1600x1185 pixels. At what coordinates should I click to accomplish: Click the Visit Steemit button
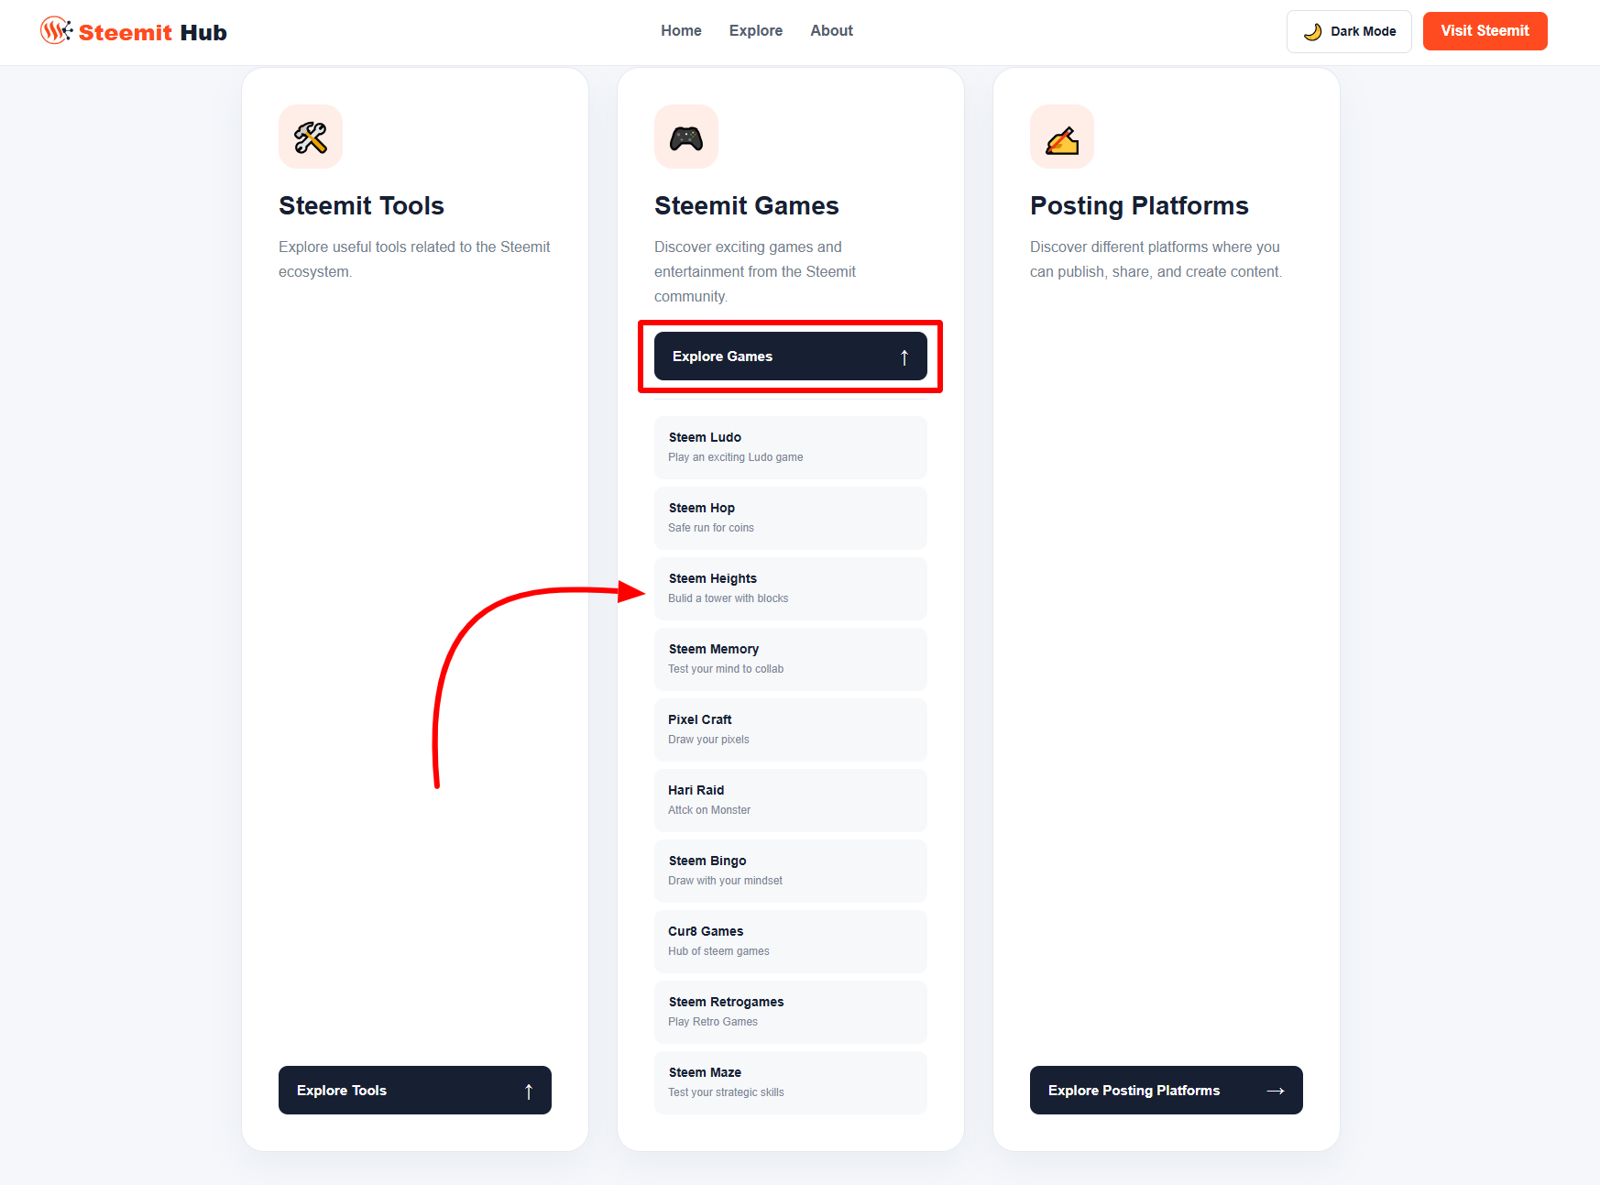click(x=1485, y=31)
